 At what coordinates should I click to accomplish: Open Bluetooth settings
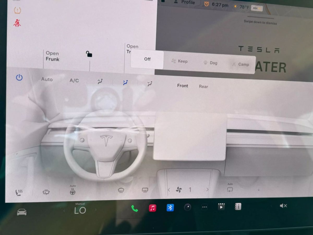point(170,208)
